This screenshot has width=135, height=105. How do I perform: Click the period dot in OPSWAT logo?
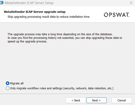[x=129, y=17]
